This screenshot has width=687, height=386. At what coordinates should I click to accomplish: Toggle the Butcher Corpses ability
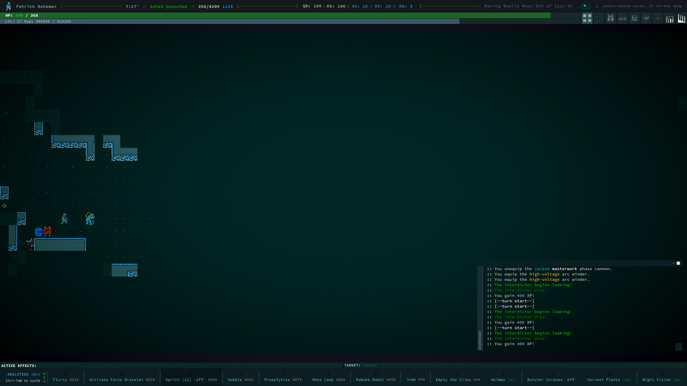pyautogui.click(x=551, y=380)
